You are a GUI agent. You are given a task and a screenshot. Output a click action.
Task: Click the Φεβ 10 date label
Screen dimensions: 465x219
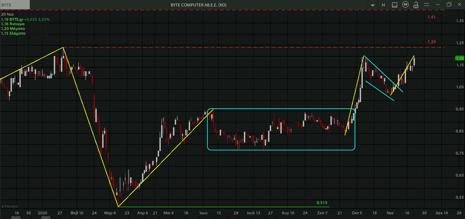(76, 213)
